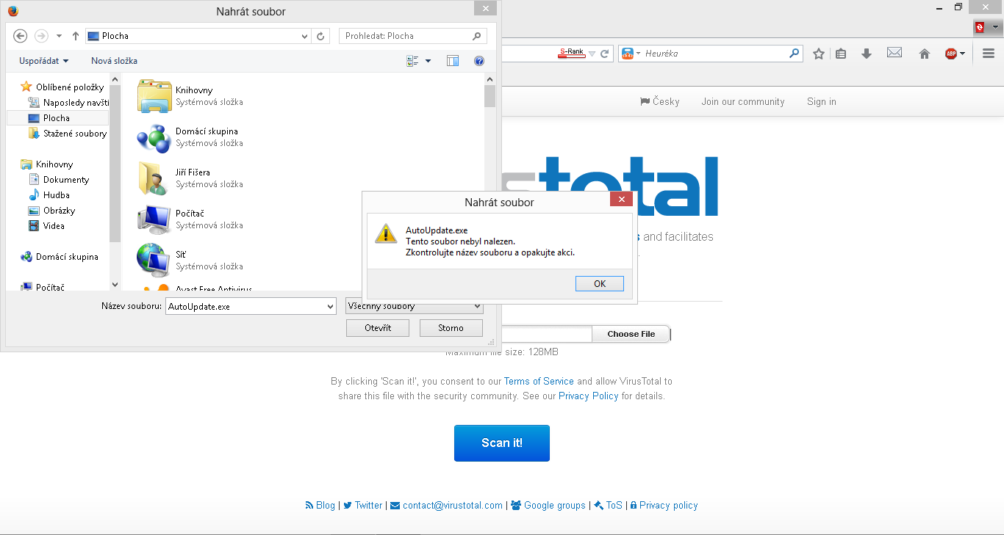Image resolution: width=1004 pixels, height=535 pixels.
Task: Show bookmarks list icon in Firefox
Action: [x=842, y=54]
